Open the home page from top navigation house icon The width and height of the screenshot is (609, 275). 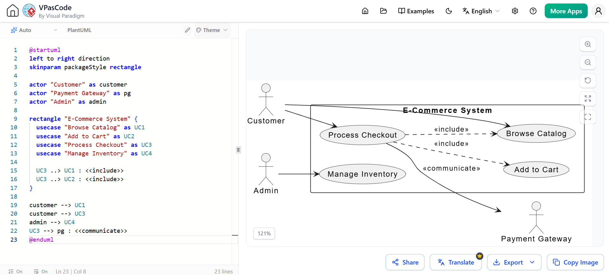[x=365, y=11]
